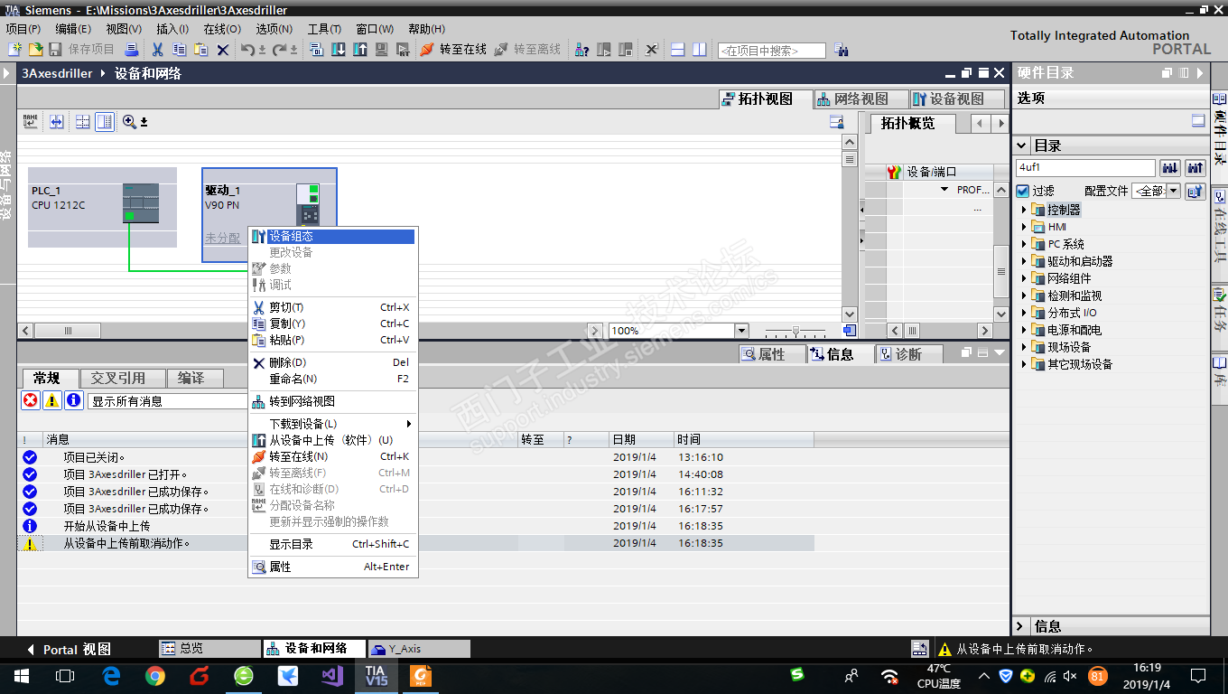This screenshot has height=694, width=1228.
Task: Click the Visual Studio icon in taskbar
Action: tap(332, 676)
